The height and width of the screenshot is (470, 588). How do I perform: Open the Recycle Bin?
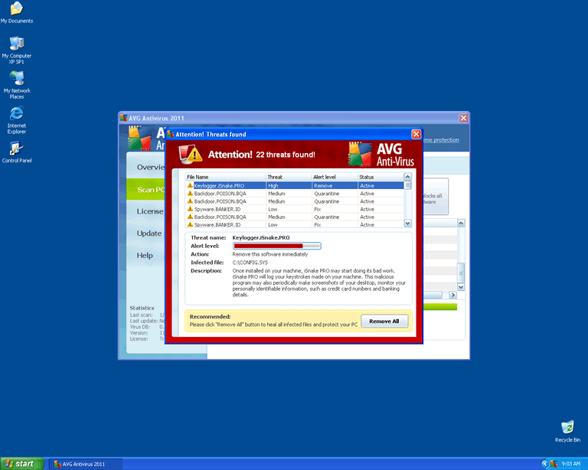tap(567, 427)
